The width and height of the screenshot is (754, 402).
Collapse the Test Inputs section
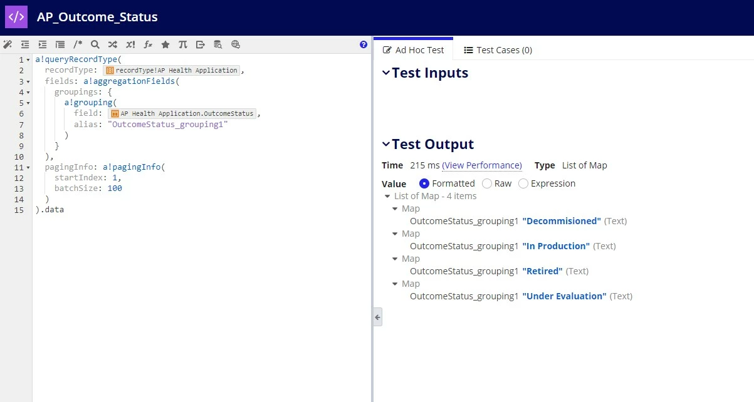coord(386,73)
